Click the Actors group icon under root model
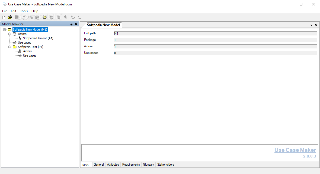 pos(14,34)
